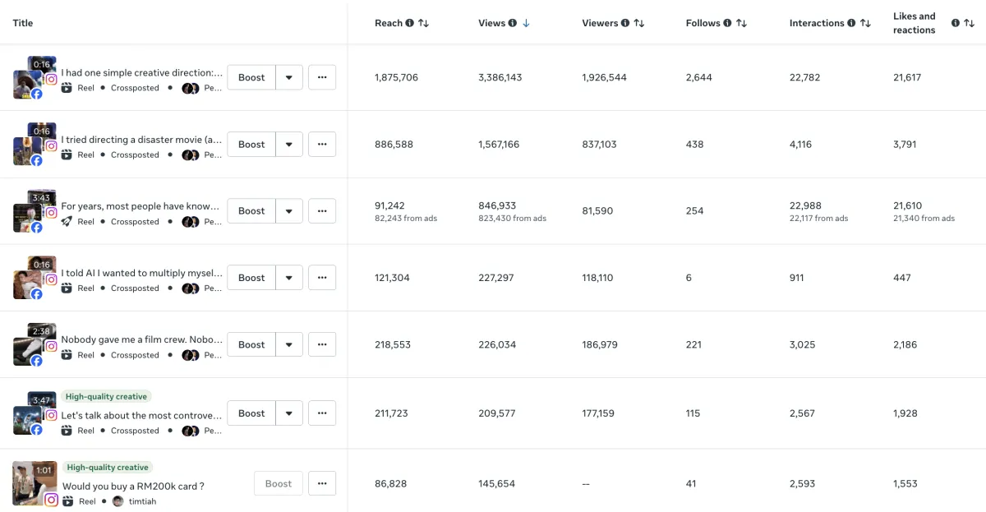This screenshot has height=512, width=986.
Task: Click Likes and reactions info icon
Action: 956,23
